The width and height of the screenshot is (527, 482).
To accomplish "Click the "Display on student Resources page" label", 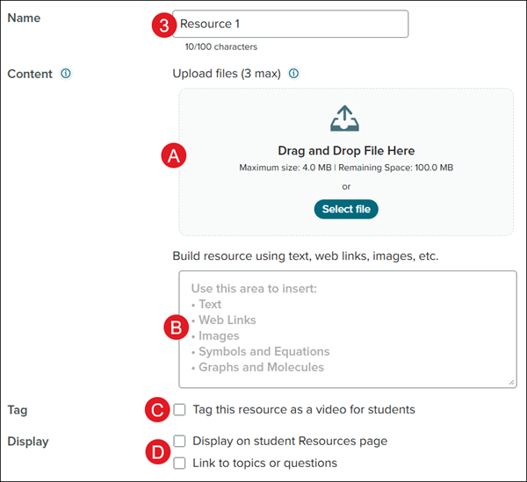I will coord(289,441).
